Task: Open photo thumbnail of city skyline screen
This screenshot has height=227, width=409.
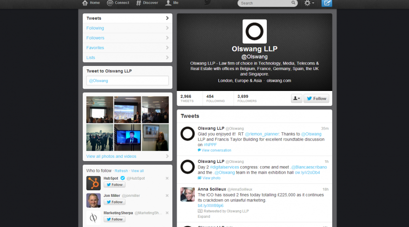Action: pos(127,110)
